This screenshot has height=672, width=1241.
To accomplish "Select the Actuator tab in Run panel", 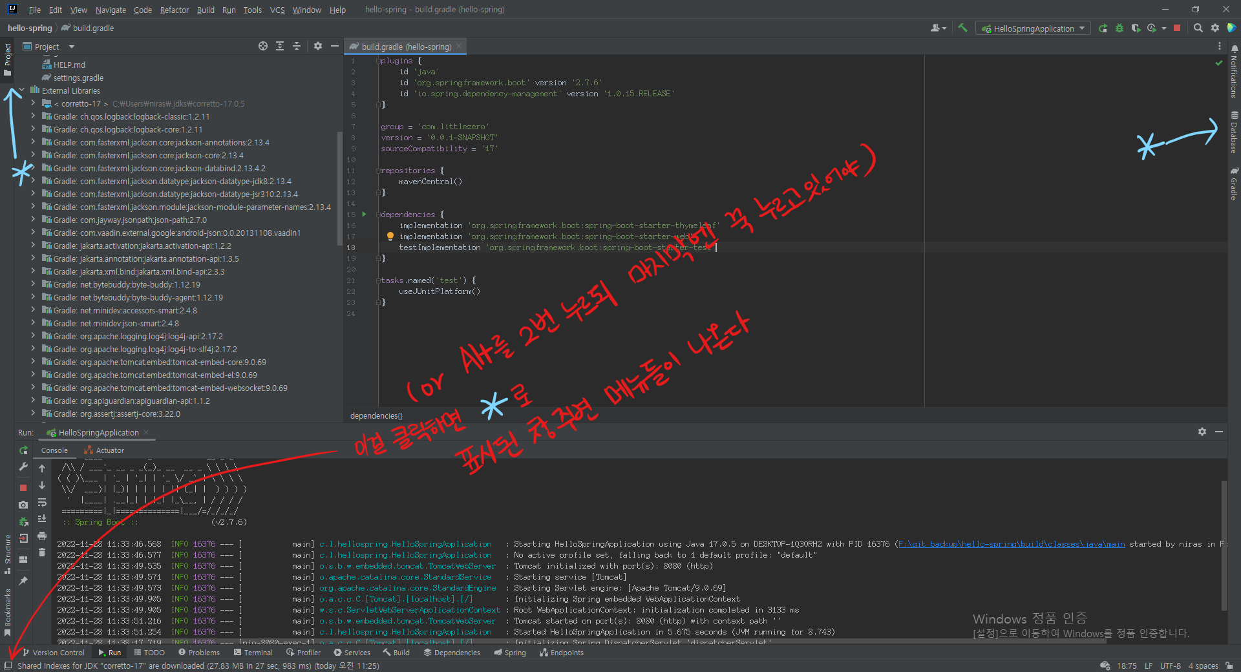I will point(104,450).
